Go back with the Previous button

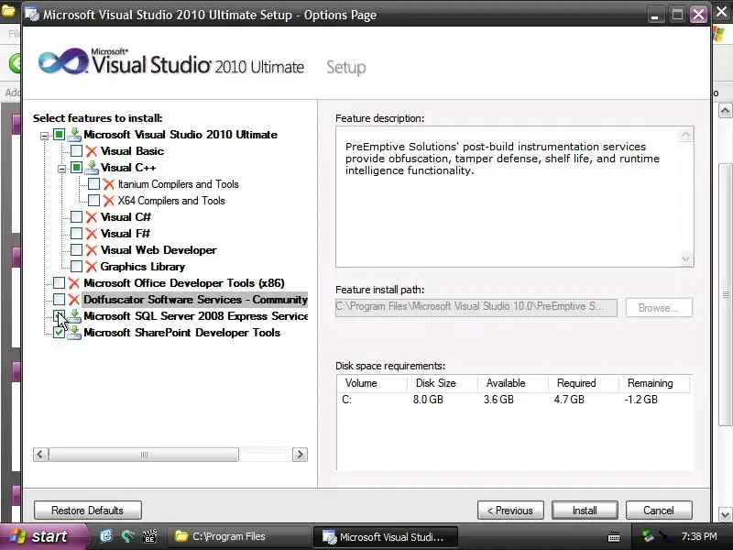tap(510, 511)
